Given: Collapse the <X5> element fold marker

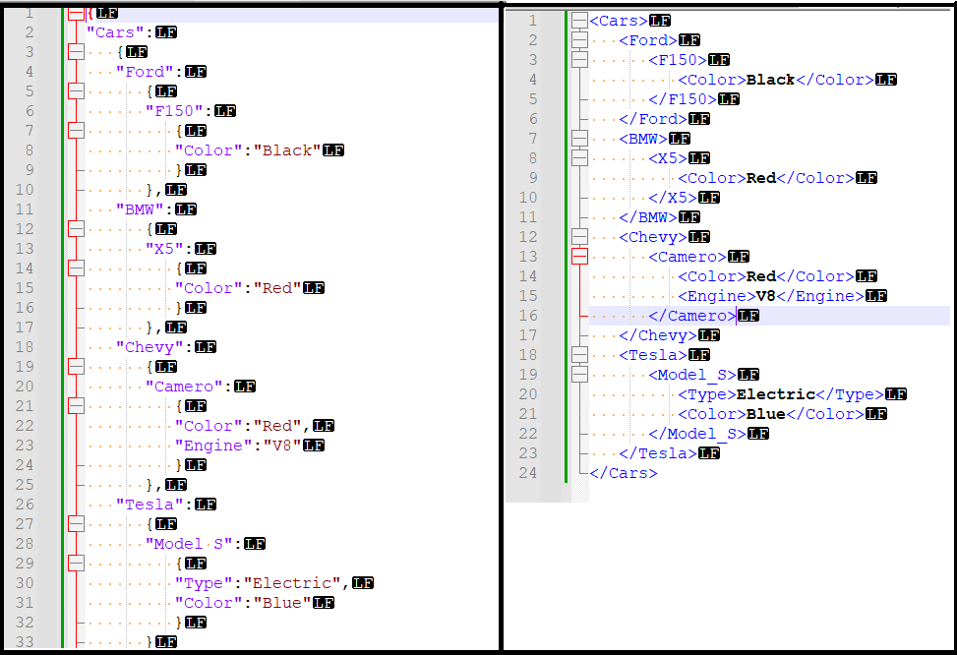Looking at the screenshot, I should coord(580,158).
